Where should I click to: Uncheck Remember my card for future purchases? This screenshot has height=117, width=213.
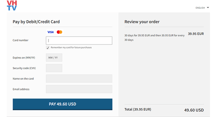[x=48, y=48]
